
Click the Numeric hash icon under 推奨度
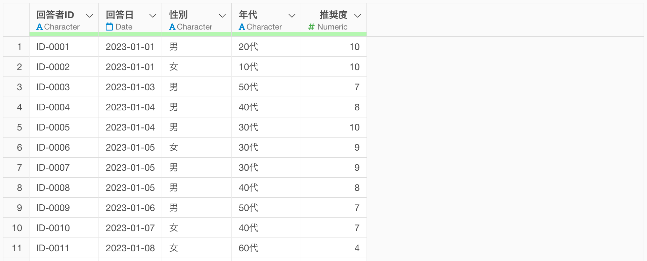click(x=311, y=27)
